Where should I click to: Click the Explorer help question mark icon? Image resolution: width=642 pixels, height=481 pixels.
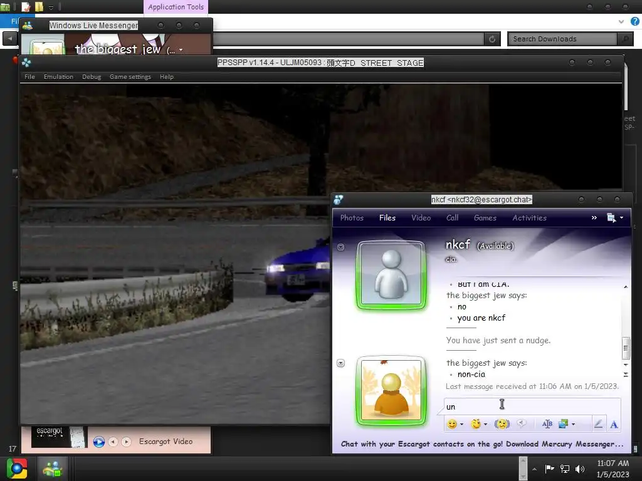click(x=635, y=21)
